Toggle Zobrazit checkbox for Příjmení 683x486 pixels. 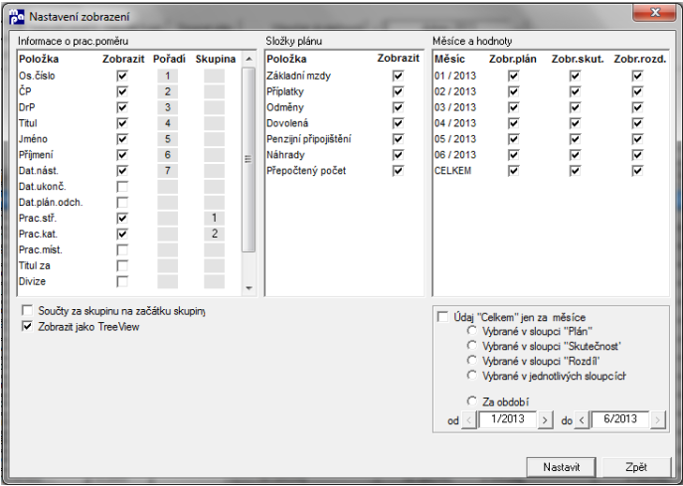point(122,155)
